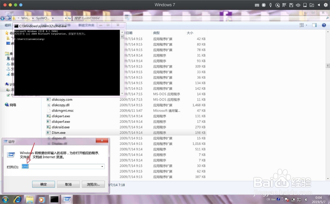Select diskcopy.dll file
This screenshot has width=330, height=204.
(x=61, y=105)
